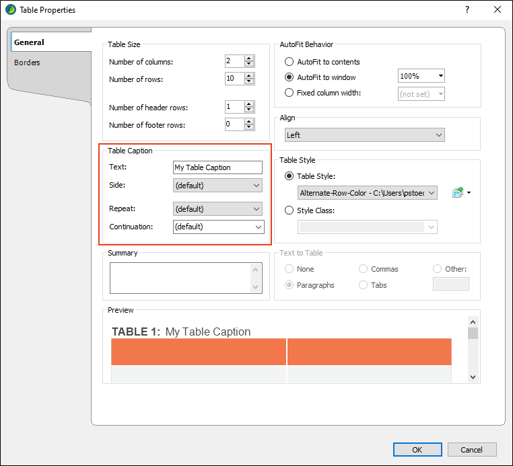The width and height of the screenshot is (513, 466).
Task: Switch to the Borders tab
Action: pyautogui.click(x=27, y=63)
